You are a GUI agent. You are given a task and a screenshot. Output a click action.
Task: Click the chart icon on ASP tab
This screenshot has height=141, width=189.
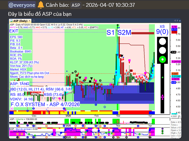tap(11, 21)
